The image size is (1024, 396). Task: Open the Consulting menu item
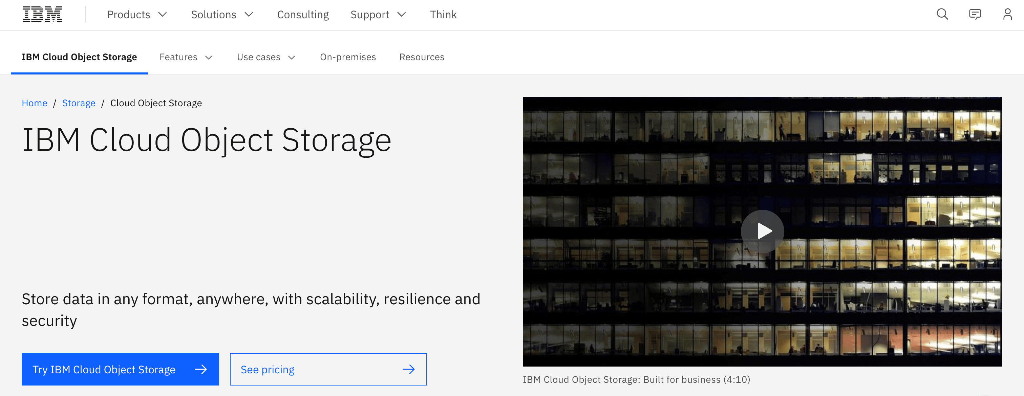(303, 15)
